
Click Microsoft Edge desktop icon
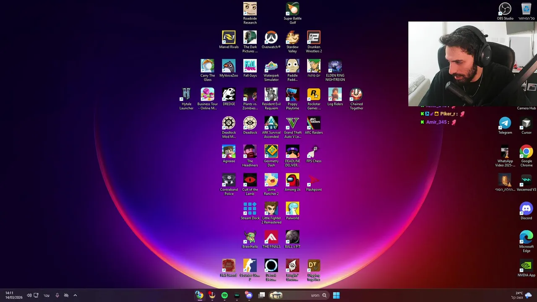pyautogui.click(x=526, y=241)
